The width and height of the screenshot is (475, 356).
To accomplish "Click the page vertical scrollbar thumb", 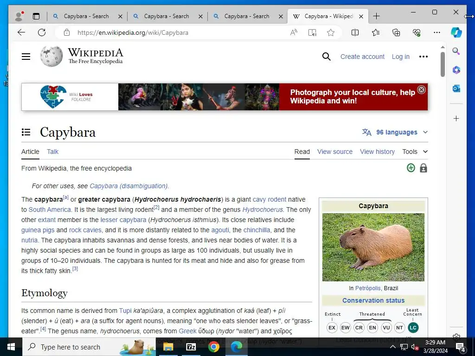I will tap(443, 64).
